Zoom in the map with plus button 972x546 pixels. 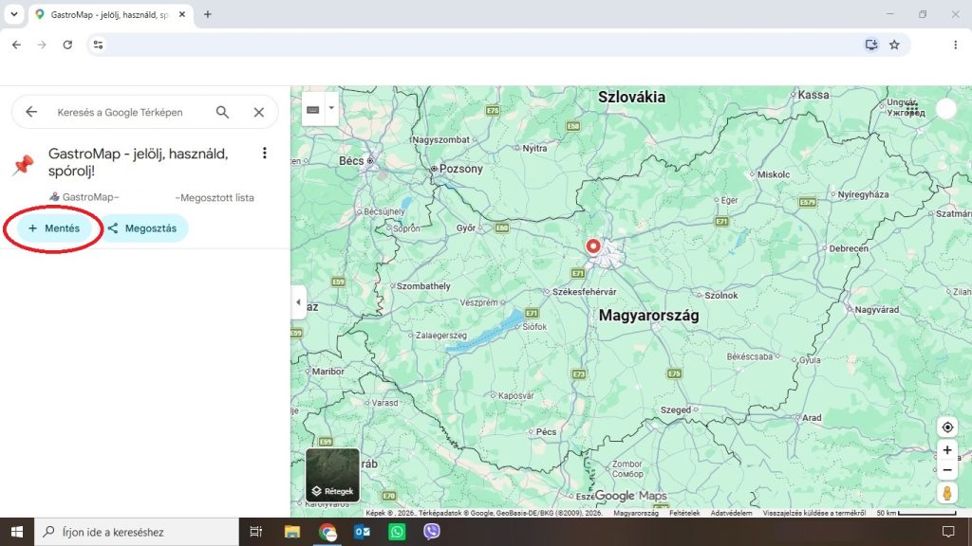pos(947,450)
